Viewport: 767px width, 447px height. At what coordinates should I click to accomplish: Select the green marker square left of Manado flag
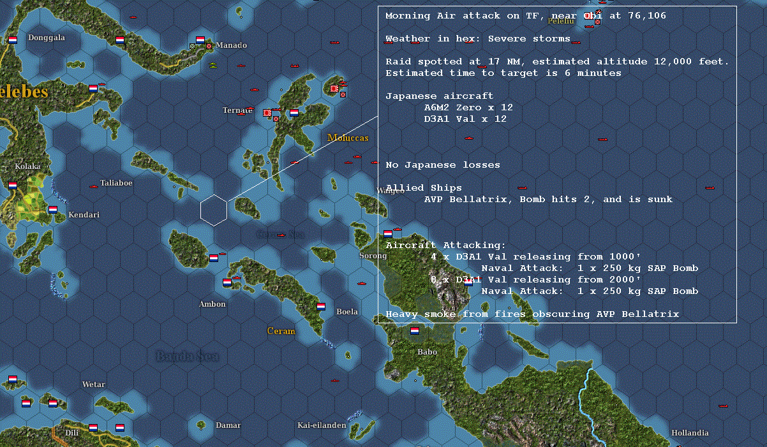pos(193,46)
